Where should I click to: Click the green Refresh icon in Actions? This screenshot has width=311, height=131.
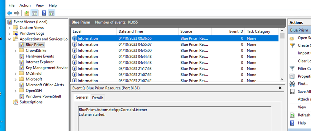(292, 115)
